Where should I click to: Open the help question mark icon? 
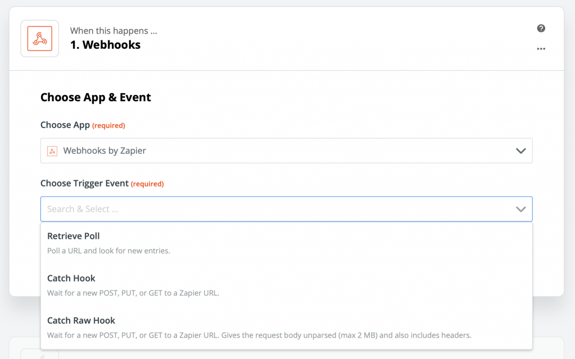pos(541,28)
